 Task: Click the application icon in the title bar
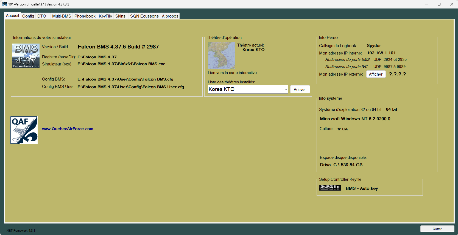[x=4, y=4]
